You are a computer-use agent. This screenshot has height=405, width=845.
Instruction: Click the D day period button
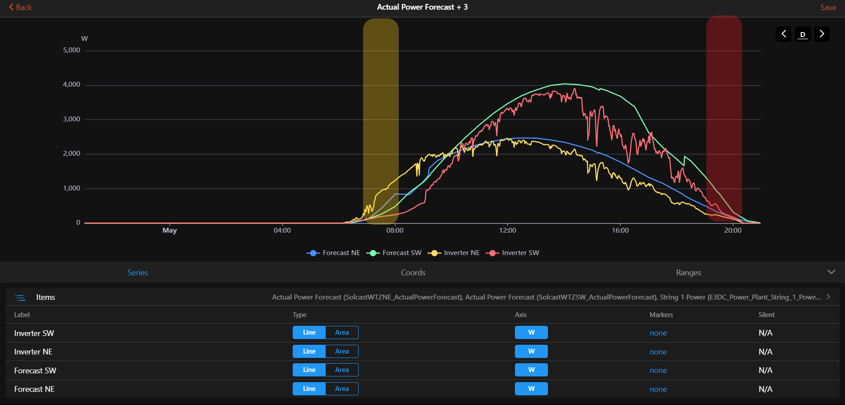coord(803,34)
